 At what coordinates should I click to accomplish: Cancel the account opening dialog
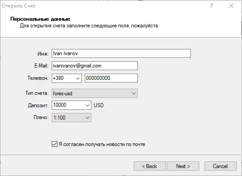click(x=220, y=166)
